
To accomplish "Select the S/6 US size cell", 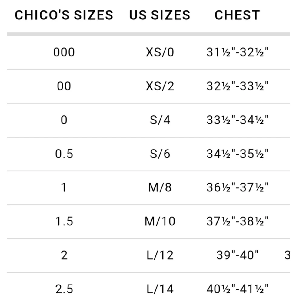I will point(160,154).
